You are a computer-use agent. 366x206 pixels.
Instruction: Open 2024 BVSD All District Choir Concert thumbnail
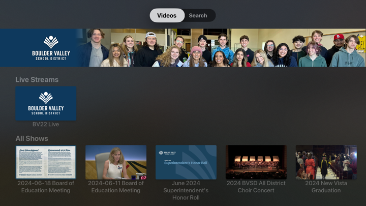coord(256,162)
